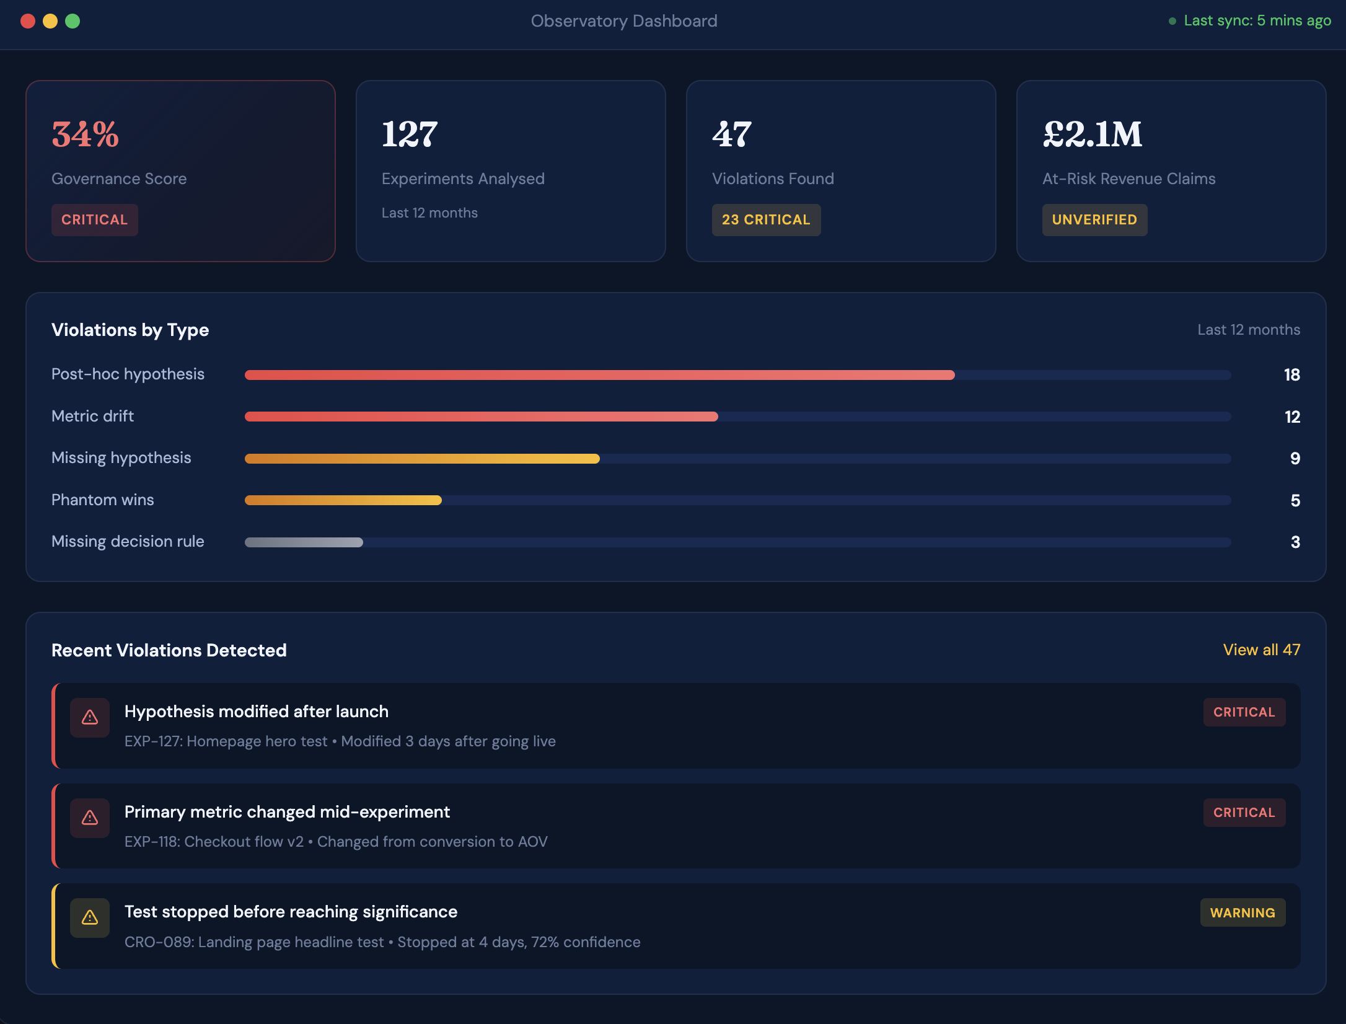Click the Phantom wins bar
1346x1024 pixels.
point(343,500)
